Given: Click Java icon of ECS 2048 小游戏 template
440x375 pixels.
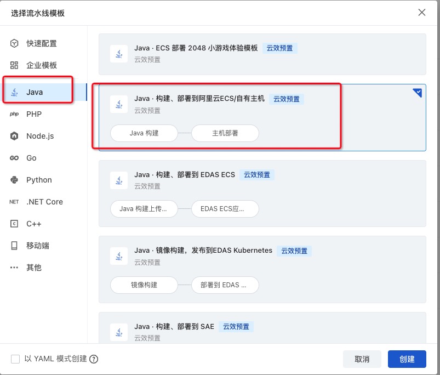Looking at the screenshot, I should [x=119, y=54].
